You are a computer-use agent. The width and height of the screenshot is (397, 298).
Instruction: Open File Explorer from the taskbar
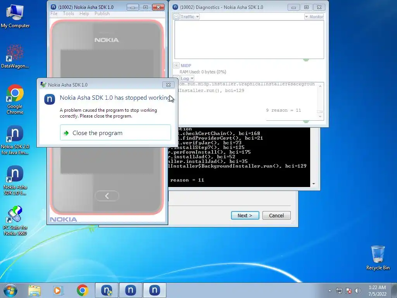click(35, 290)
